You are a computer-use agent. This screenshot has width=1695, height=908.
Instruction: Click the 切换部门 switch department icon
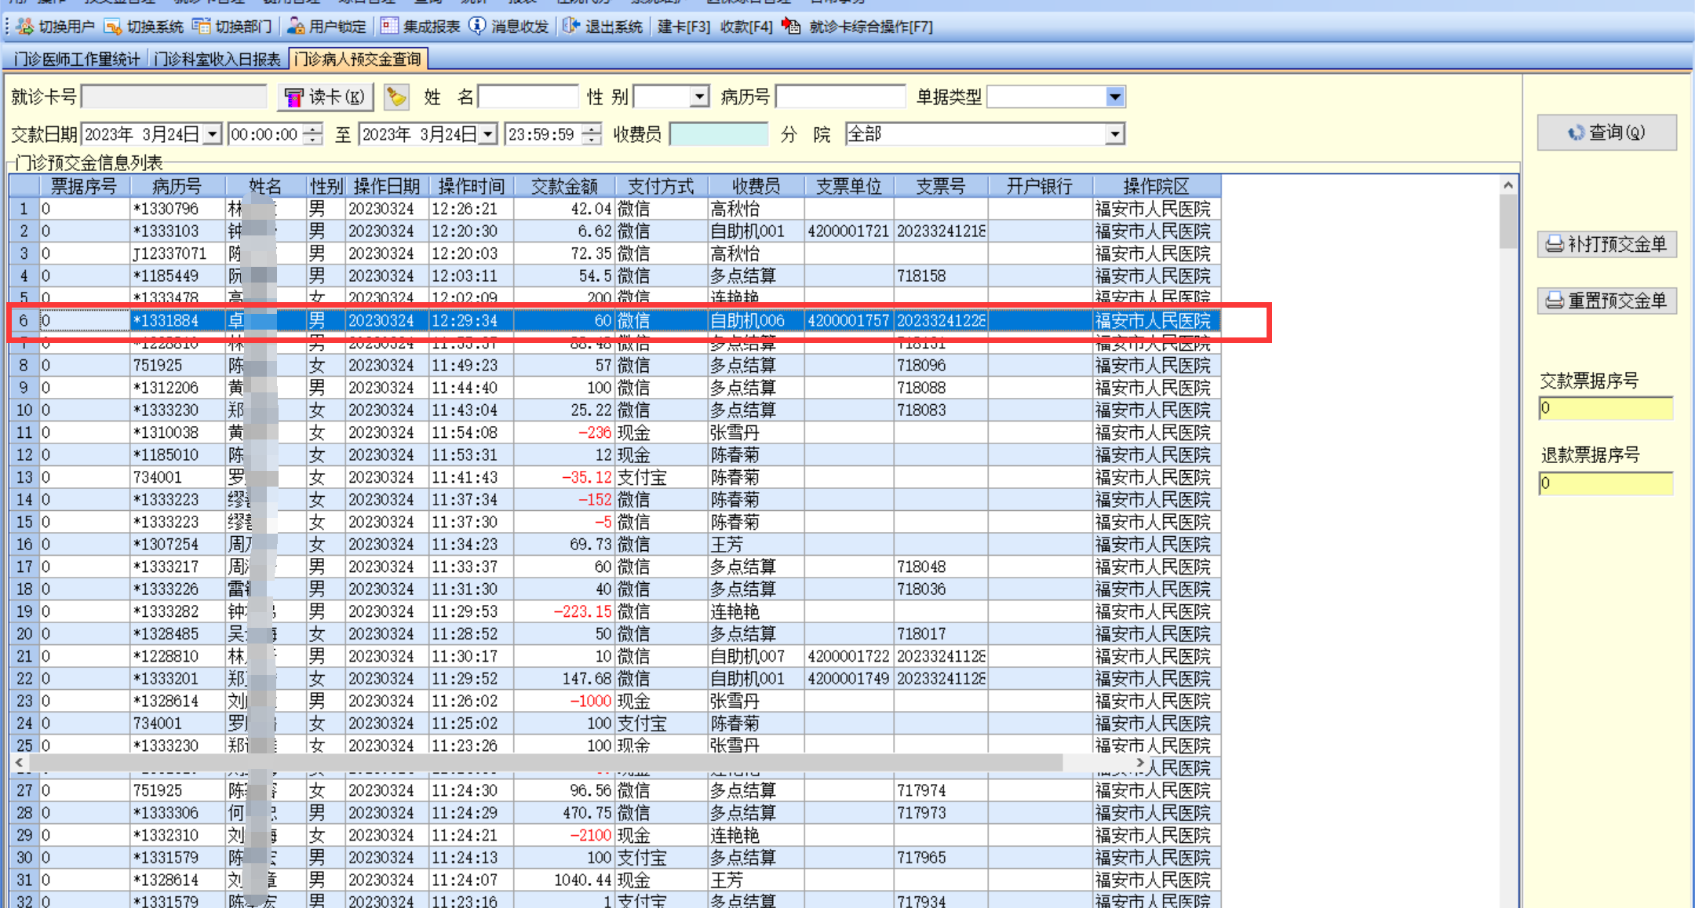point(202,27)
